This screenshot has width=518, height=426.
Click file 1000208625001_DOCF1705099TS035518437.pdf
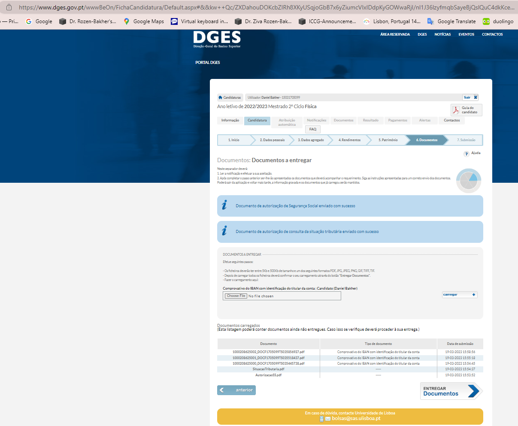pos(269,358)
